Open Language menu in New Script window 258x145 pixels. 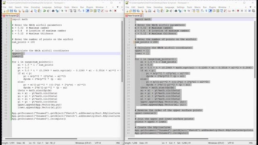click(169, 7)
